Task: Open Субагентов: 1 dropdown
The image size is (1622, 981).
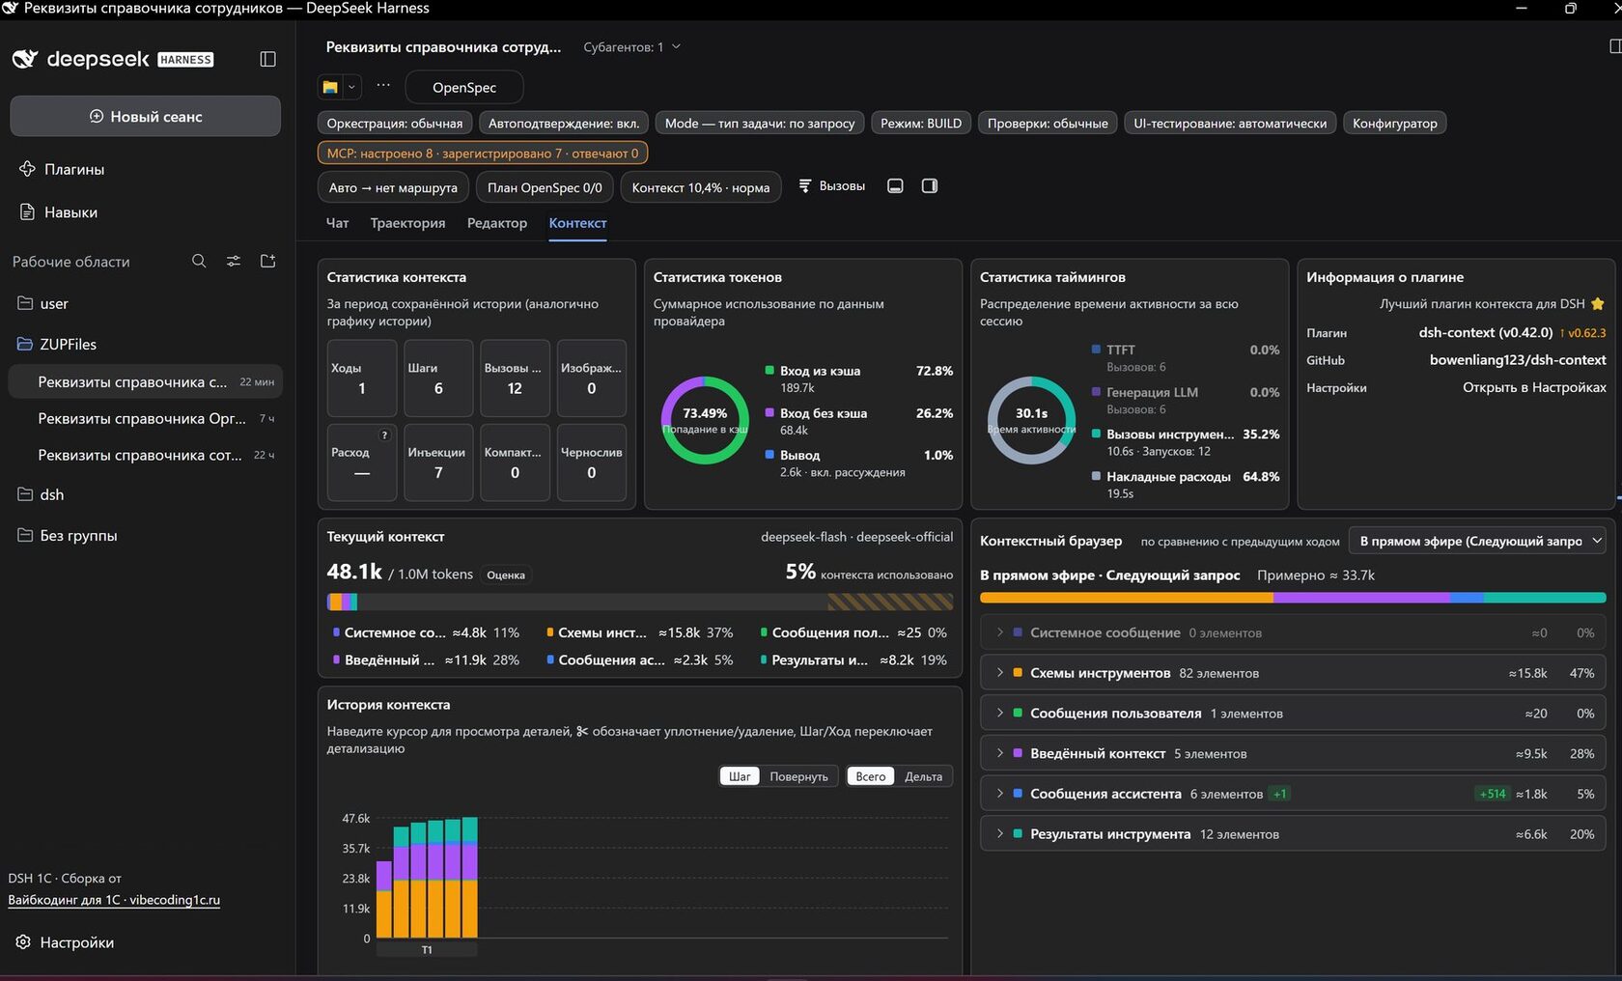Action: [631, 47]
